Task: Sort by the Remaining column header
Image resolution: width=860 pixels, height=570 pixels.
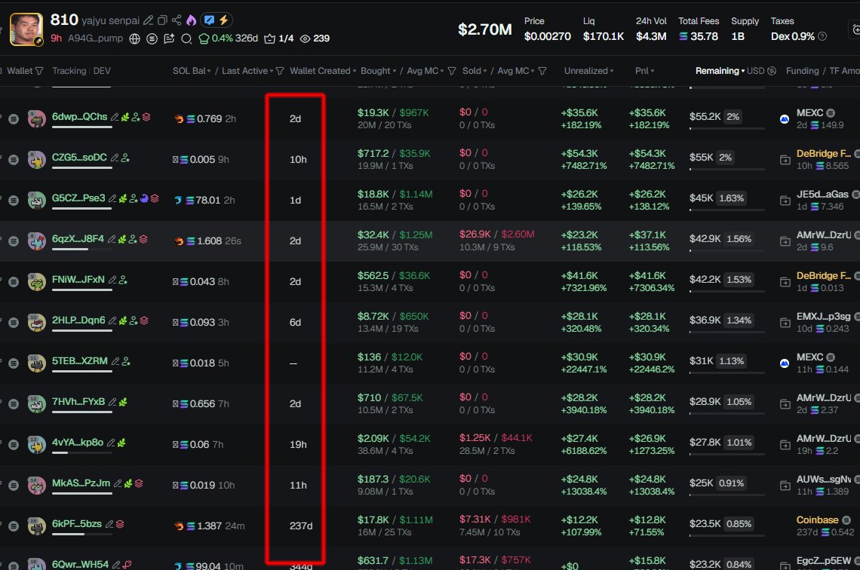Action: (720, 71)
